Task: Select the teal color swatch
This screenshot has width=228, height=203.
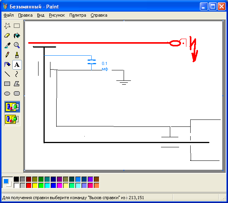Action: [47, 179]
